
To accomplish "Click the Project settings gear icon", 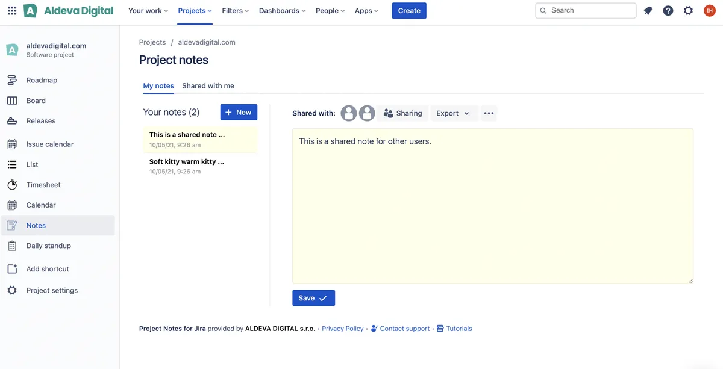I will coord(12,290).
